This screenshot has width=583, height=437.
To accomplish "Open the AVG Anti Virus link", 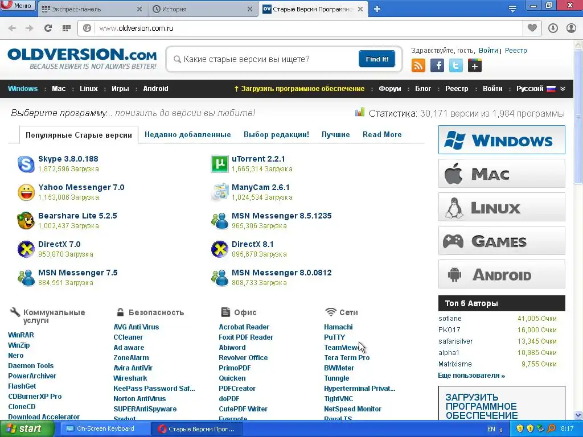I will [x=136, y=327].
